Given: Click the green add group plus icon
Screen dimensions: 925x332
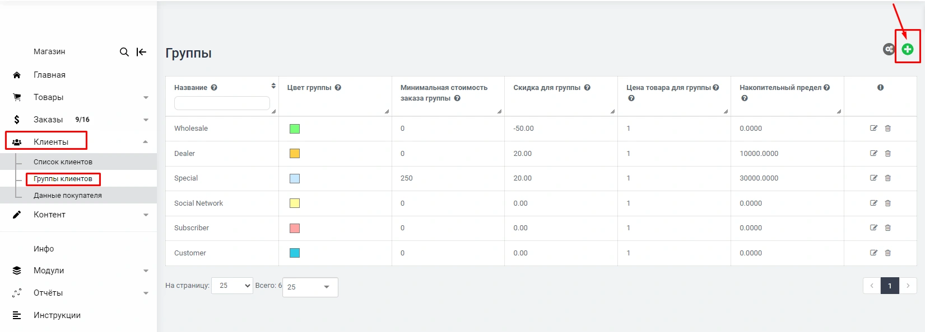Looking at the screenshot, I should click(907, 49).
